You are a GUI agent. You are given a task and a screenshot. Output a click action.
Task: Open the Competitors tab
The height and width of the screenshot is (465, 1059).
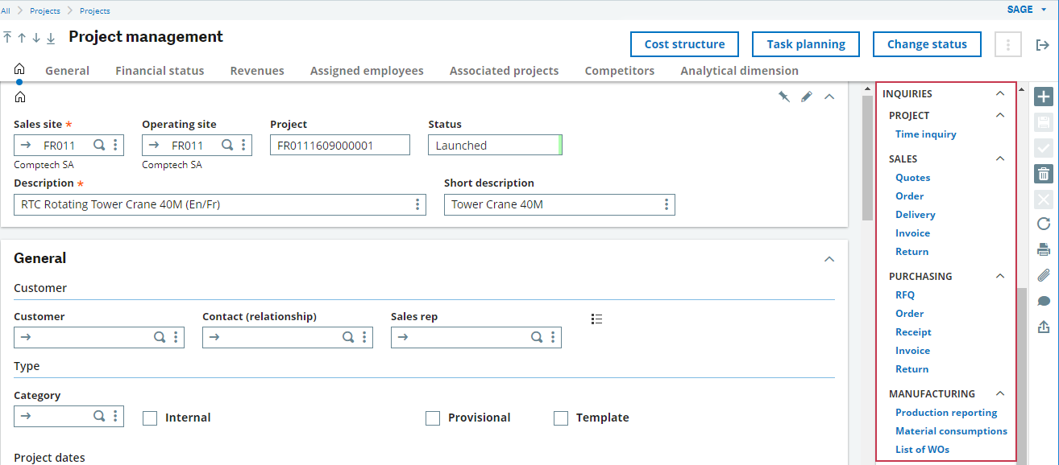[620, 71]
